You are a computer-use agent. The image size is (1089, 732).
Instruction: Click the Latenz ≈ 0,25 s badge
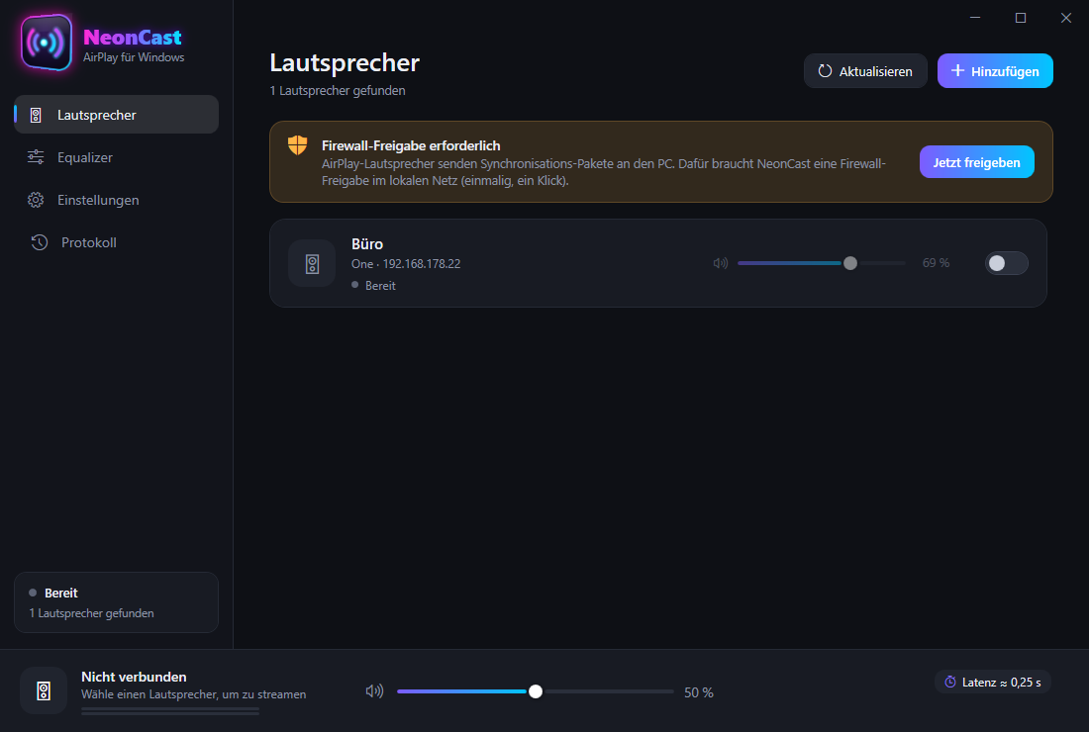click(992, 682)
